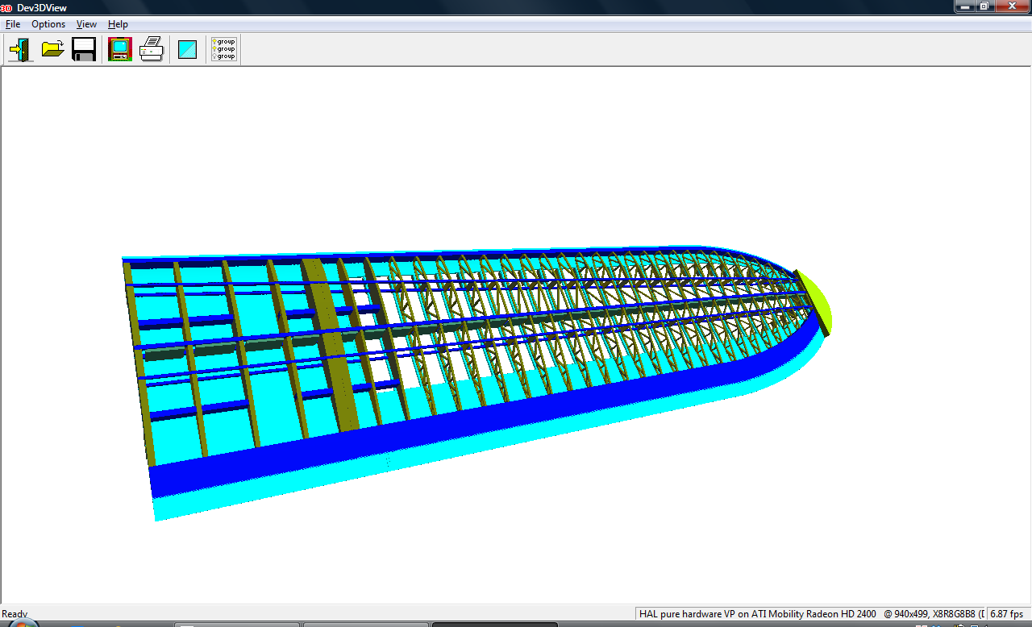Click the Dev3DView app icon in title bar
The height and width of the screenshot is (627, 1032).
coord(7,7)
